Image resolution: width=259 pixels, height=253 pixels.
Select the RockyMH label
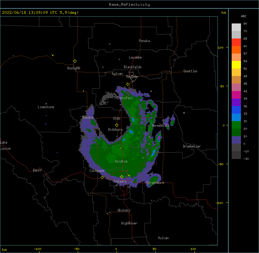(x=74, y=68)
